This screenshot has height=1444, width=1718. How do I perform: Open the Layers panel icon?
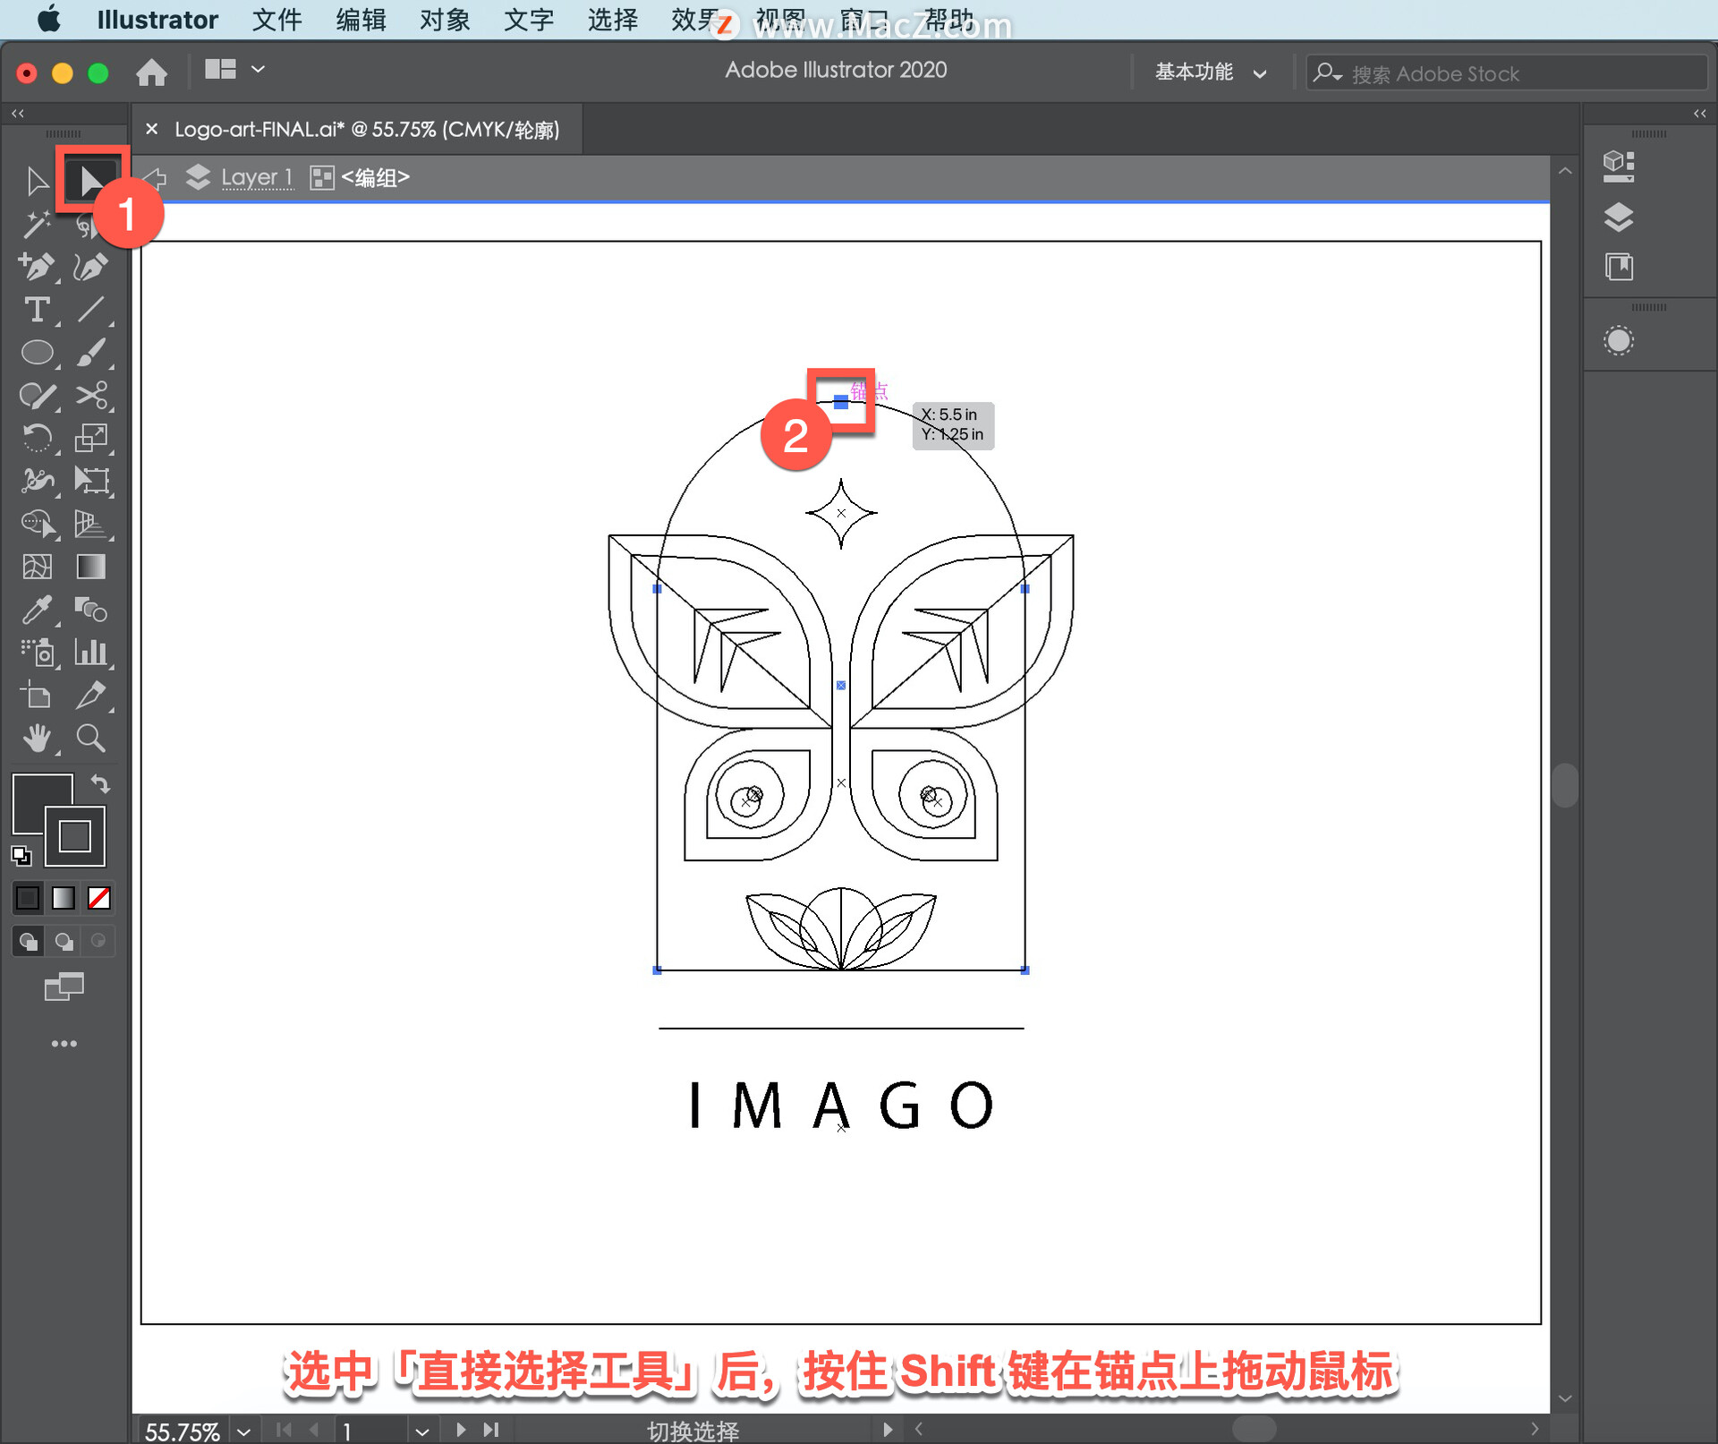click(1618, 217)
